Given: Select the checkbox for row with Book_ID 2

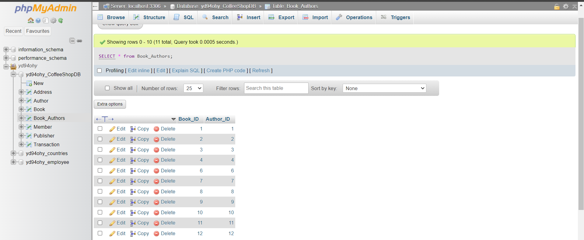Looking at the screenshot, I should tap(100, 139).
